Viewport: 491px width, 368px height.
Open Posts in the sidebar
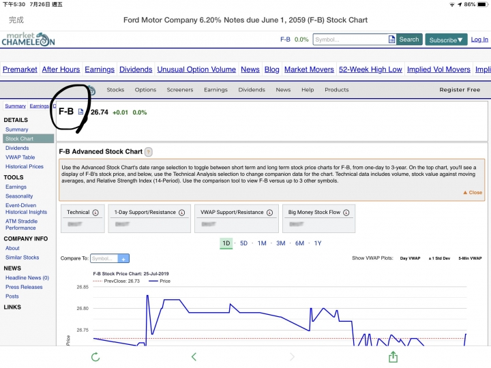coord(12,296)
